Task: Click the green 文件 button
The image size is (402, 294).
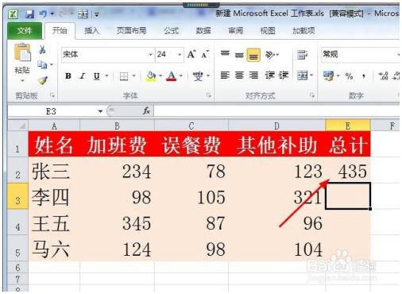Action: coord(25,31)
